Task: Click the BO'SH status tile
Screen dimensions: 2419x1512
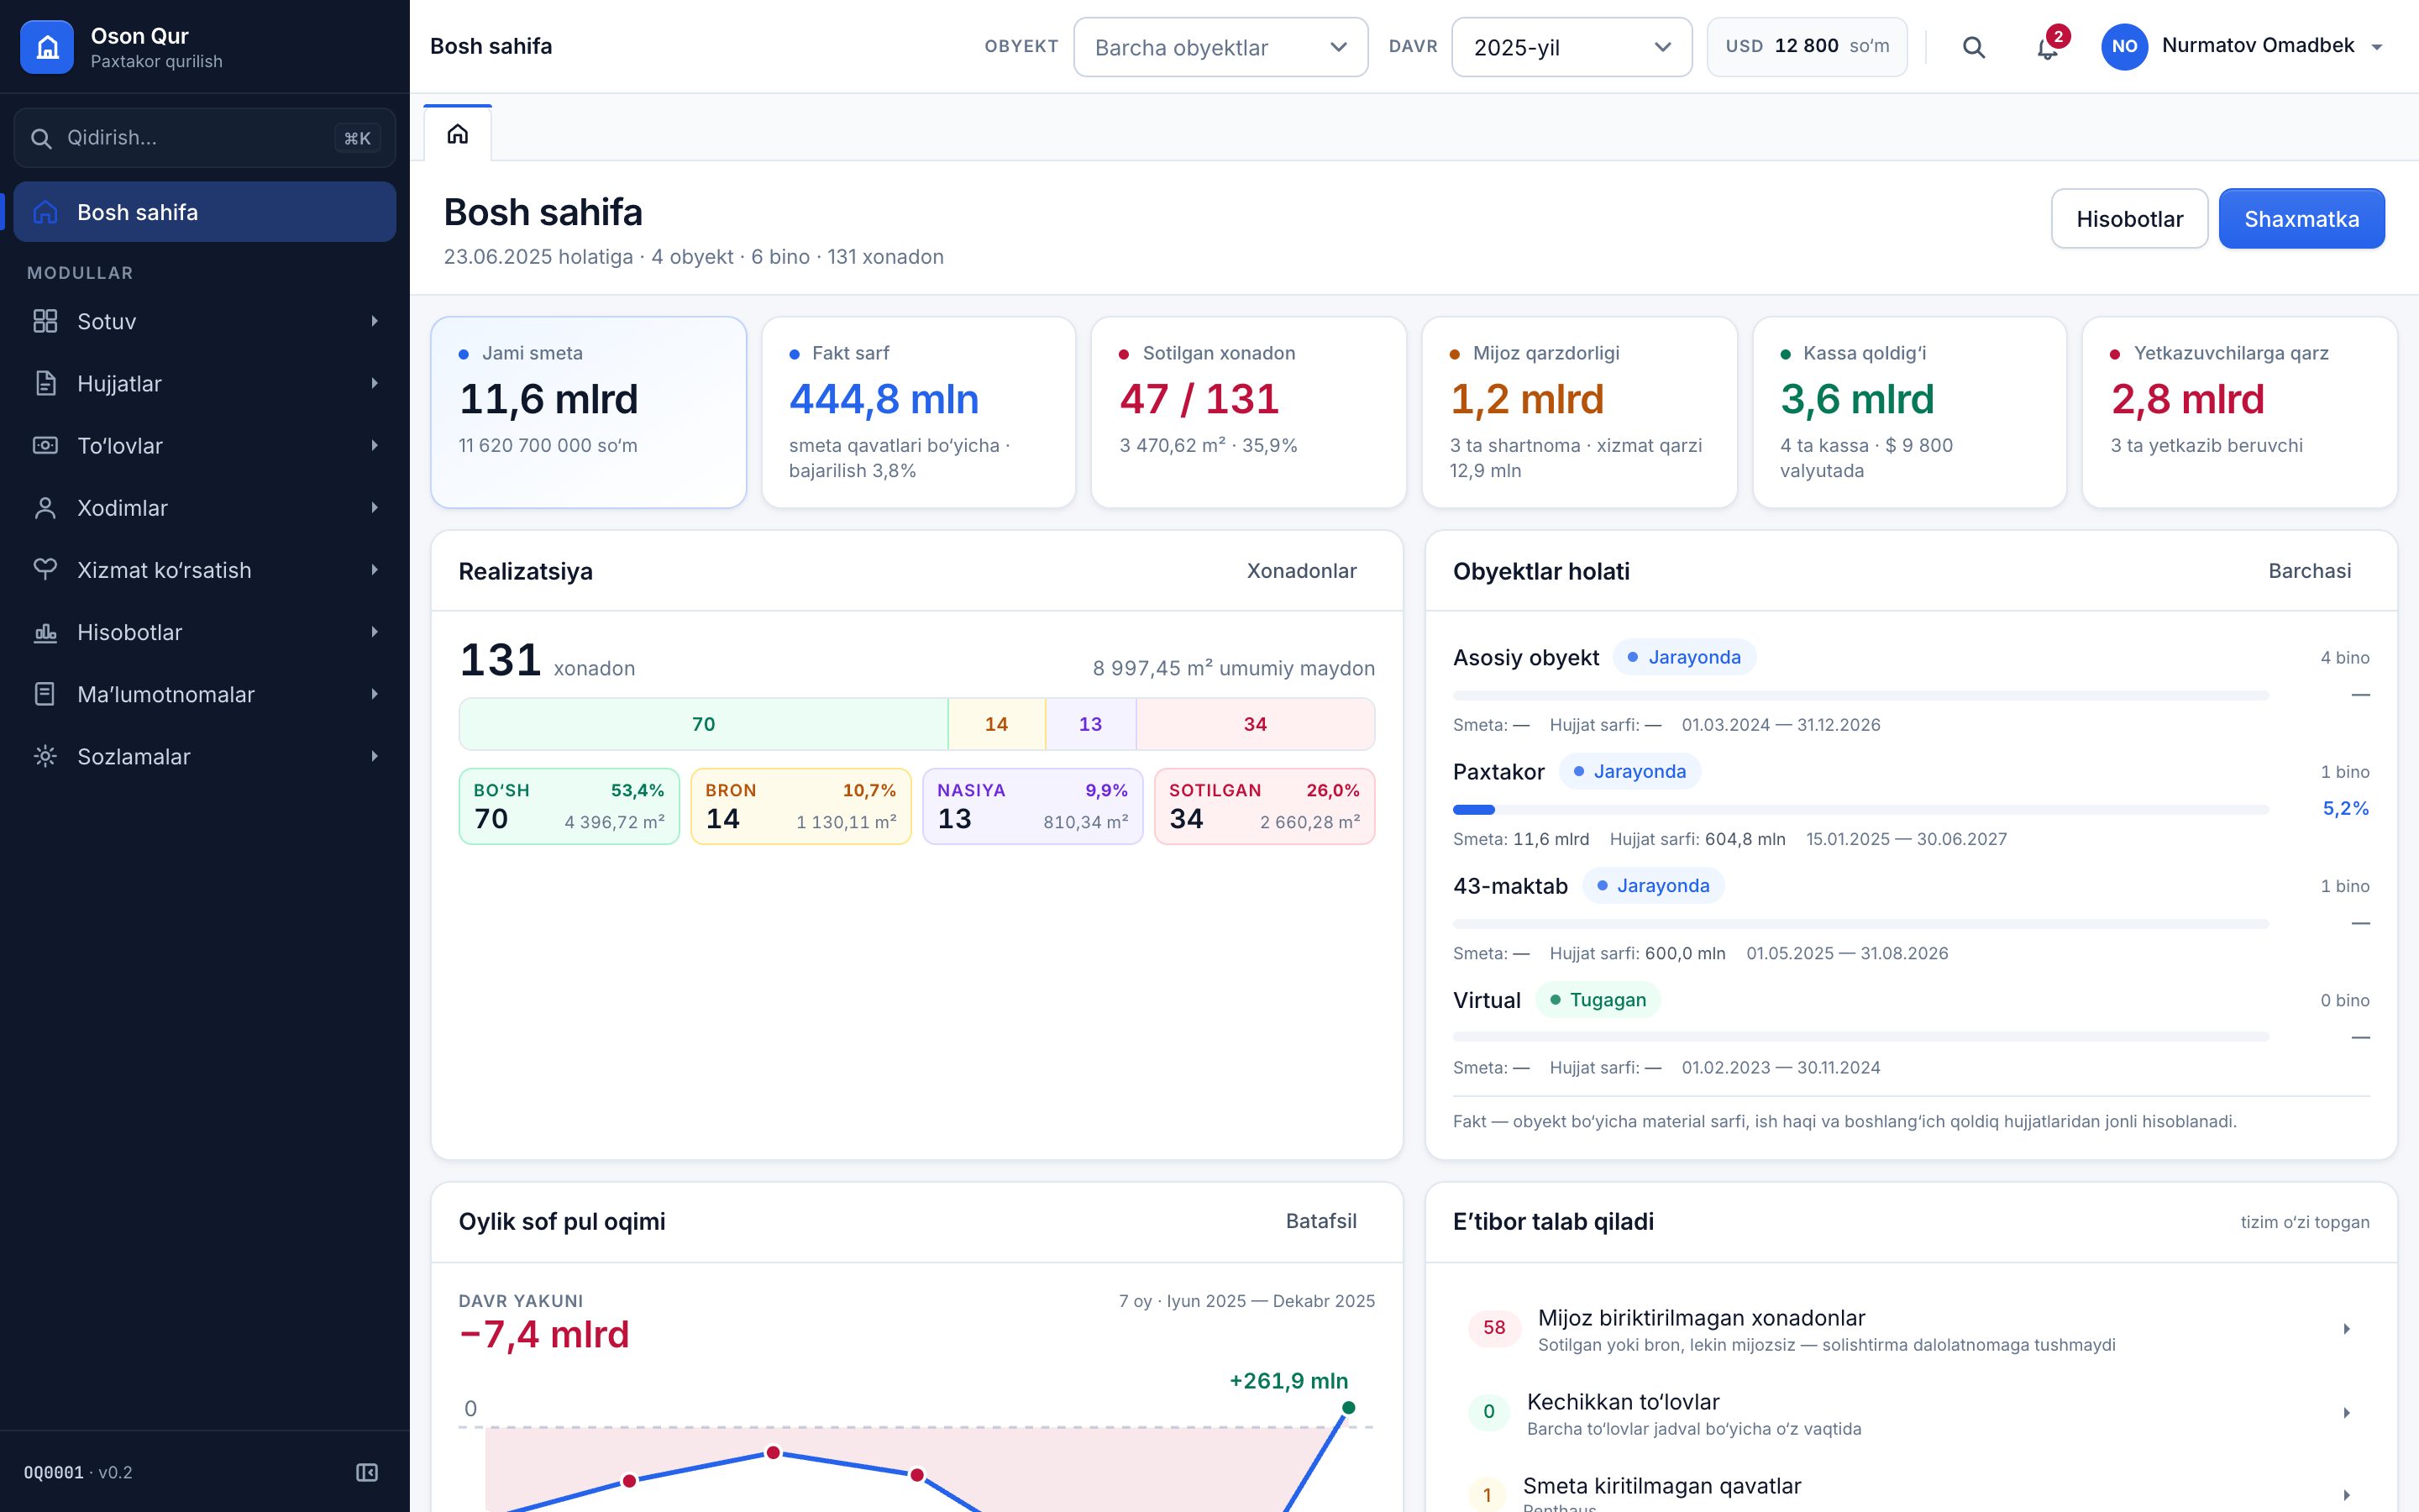Action: coord(569,806)
